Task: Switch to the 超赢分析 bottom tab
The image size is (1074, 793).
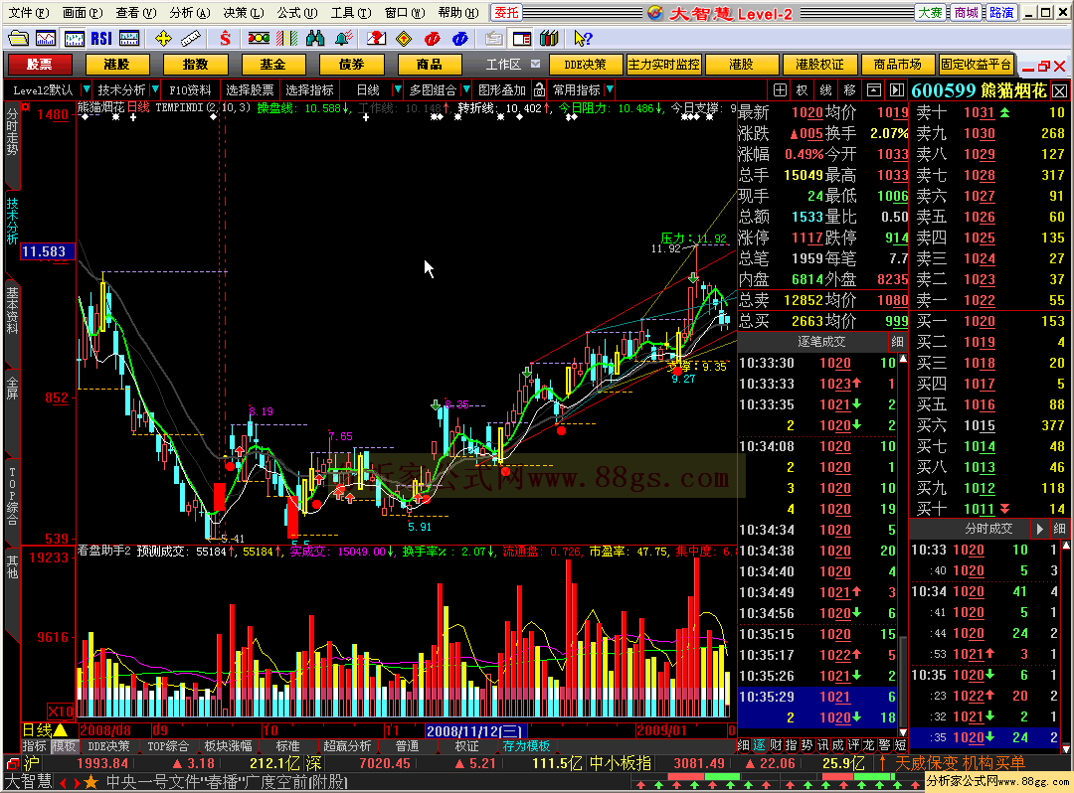Action: 347,745
